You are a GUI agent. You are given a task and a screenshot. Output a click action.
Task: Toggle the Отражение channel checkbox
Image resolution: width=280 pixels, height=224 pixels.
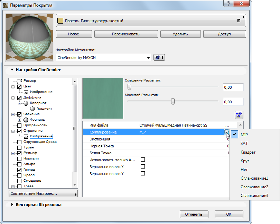(19, 131)
